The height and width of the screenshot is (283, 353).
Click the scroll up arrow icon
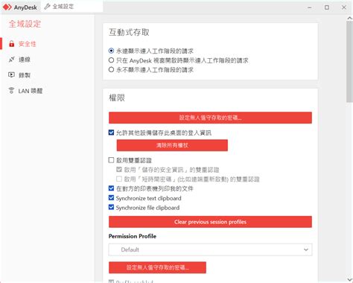point(349,18)
